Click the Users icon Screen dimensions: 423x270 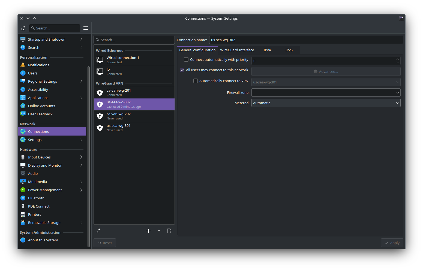point(23,73)
